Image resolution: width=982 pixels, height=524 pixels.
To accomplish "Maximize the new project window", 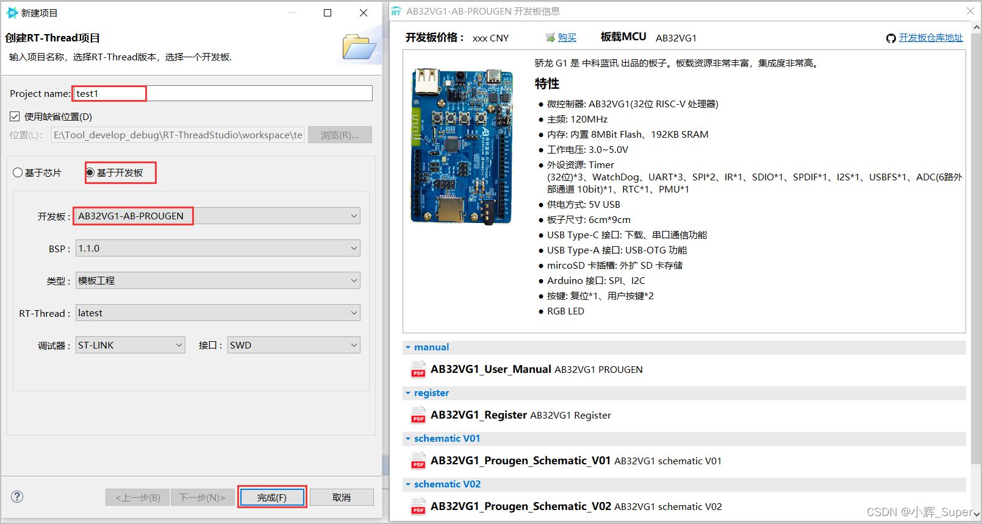I will 328,13.
